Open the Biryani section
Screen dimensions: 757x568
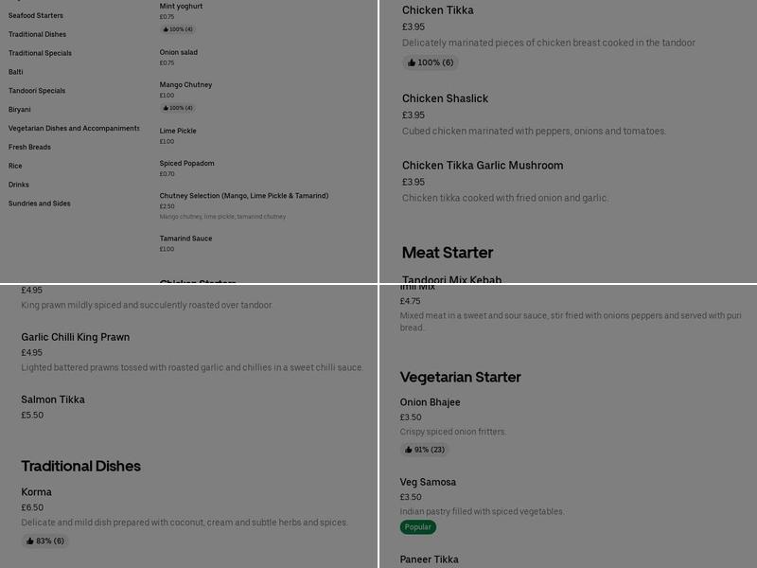coord(18,109)
